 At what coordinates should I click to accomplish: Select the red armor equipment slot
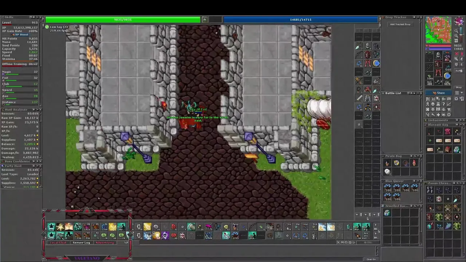tap(438, 64)
